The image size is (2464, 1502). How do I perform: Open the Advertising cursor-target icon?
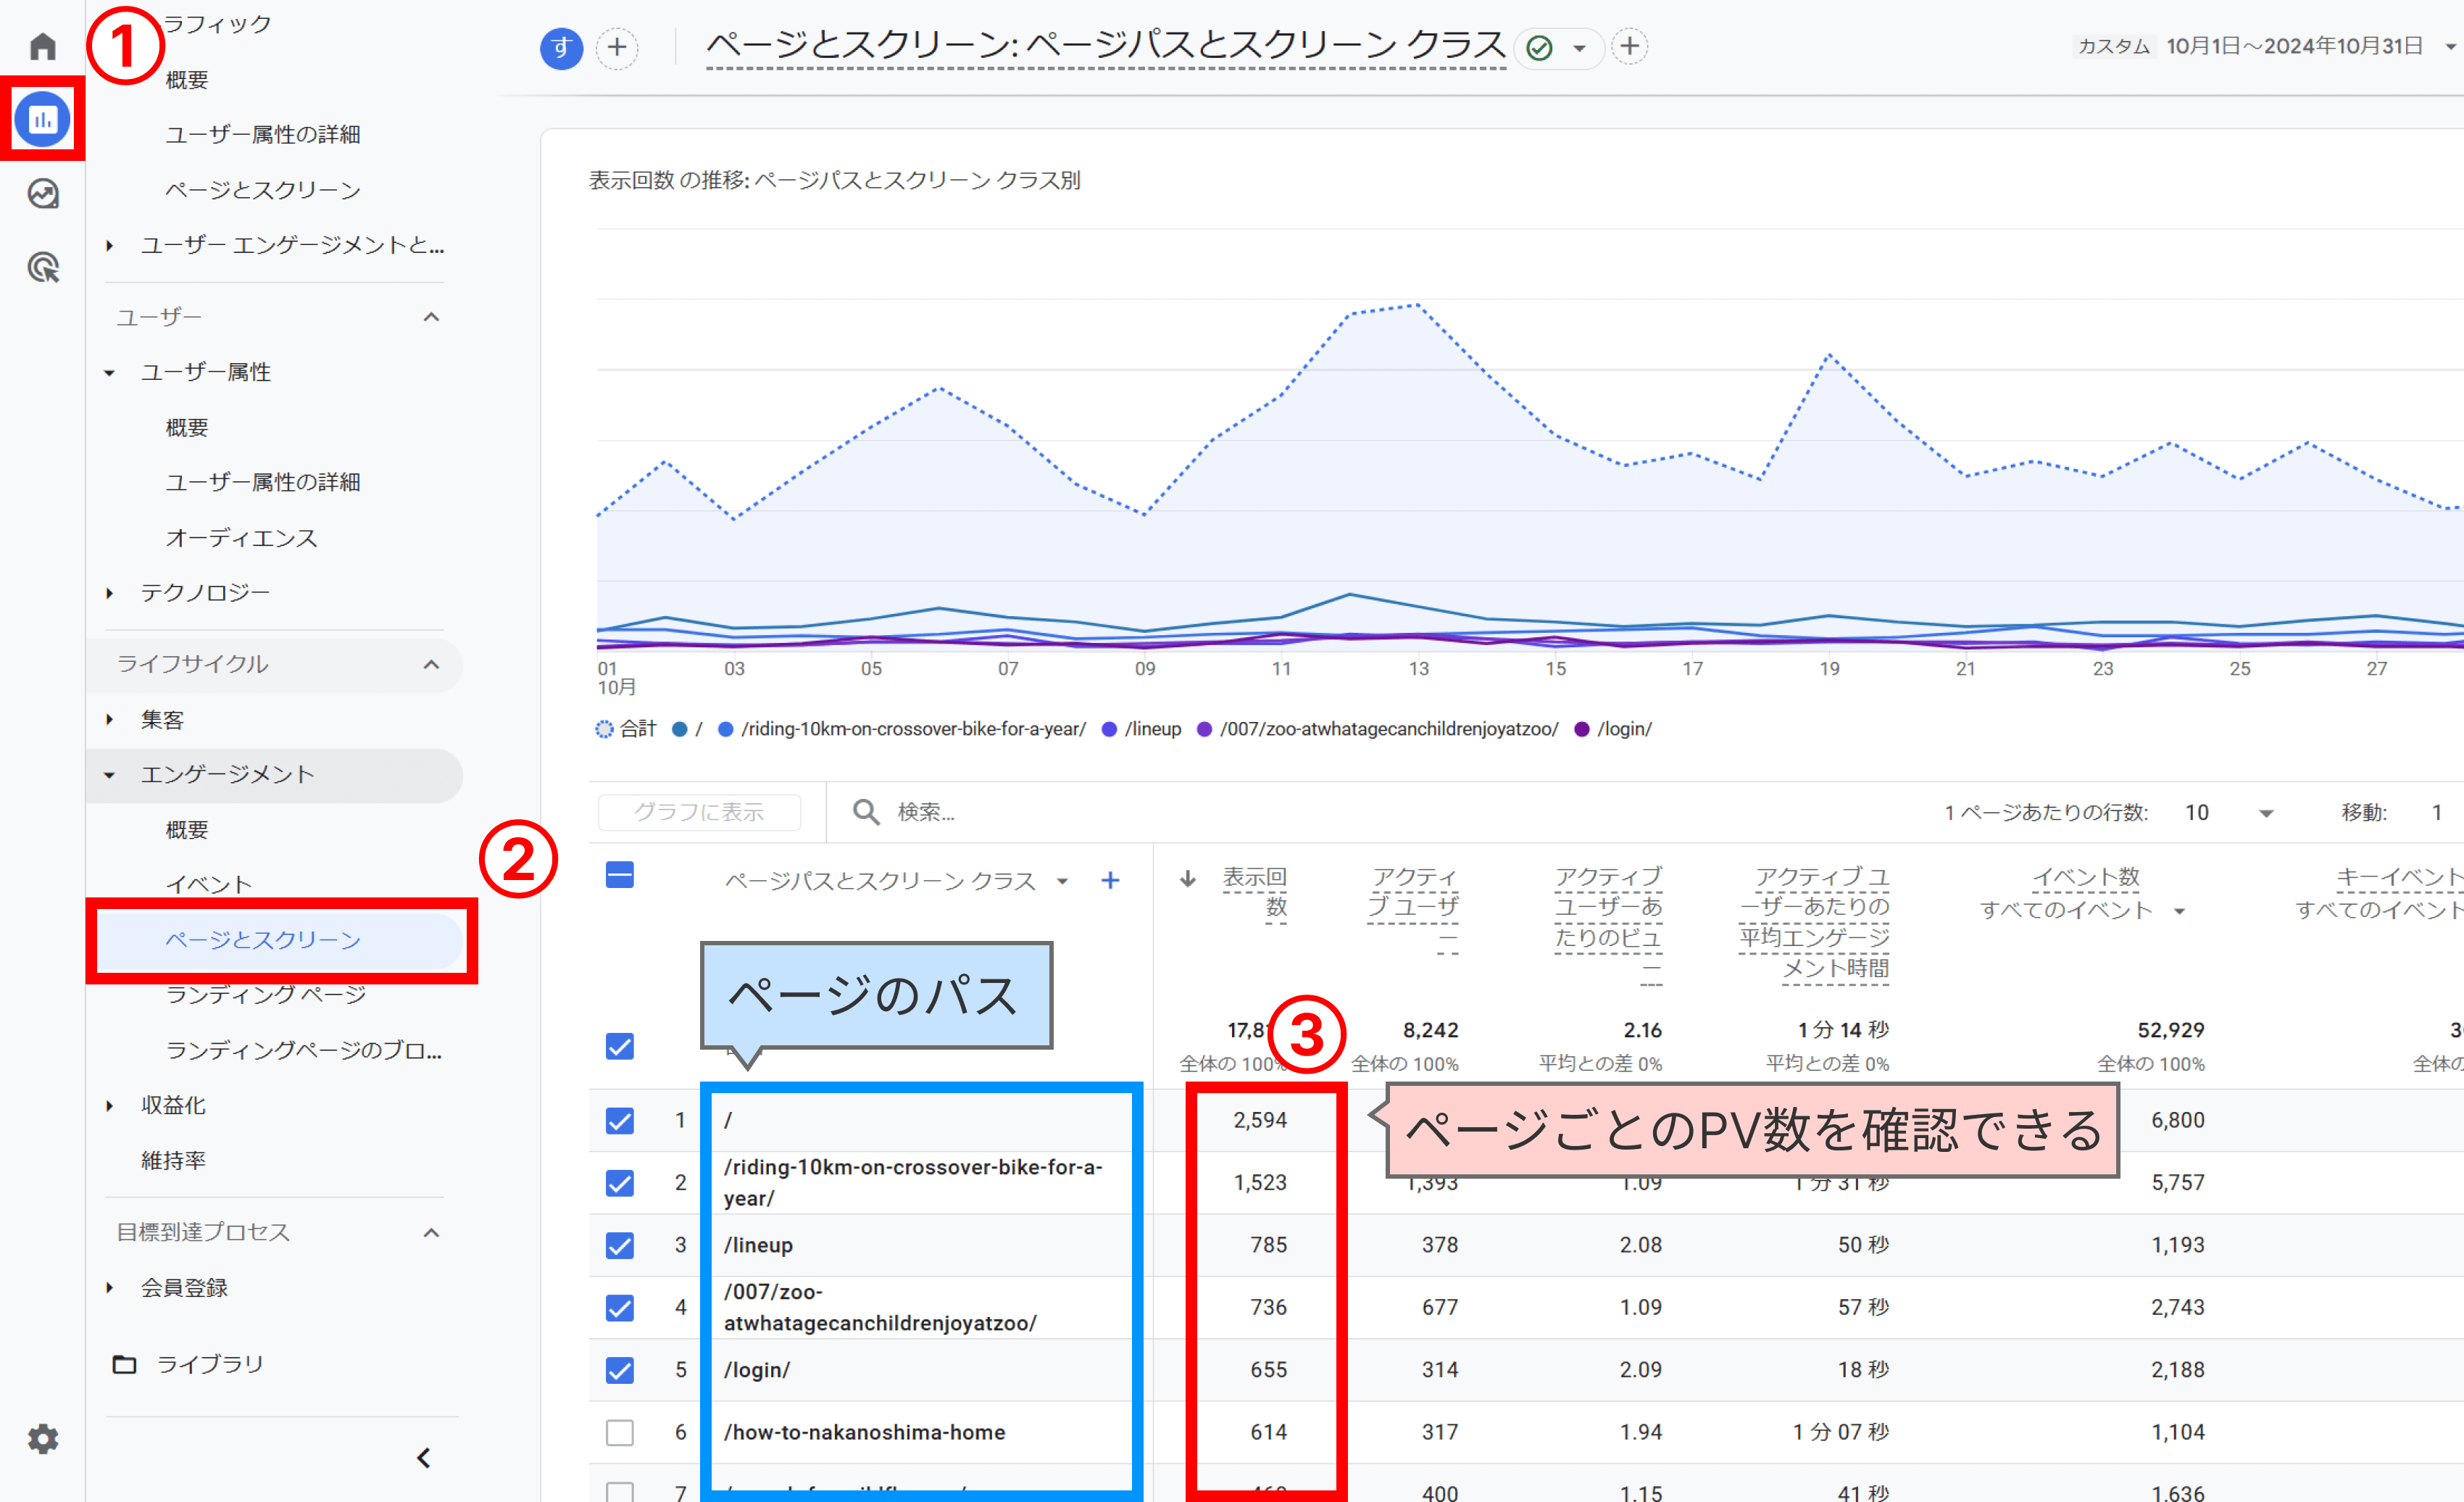43,267
